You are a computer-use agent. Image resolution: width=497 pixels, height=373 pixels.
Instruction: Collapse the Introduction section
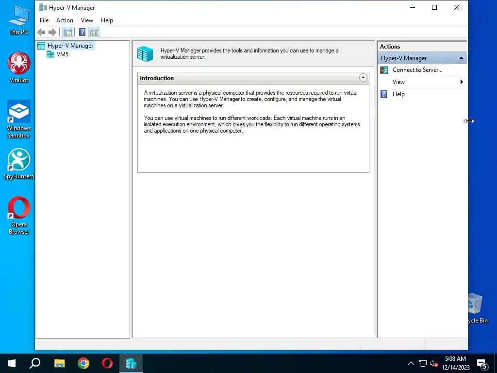(363, 78)
